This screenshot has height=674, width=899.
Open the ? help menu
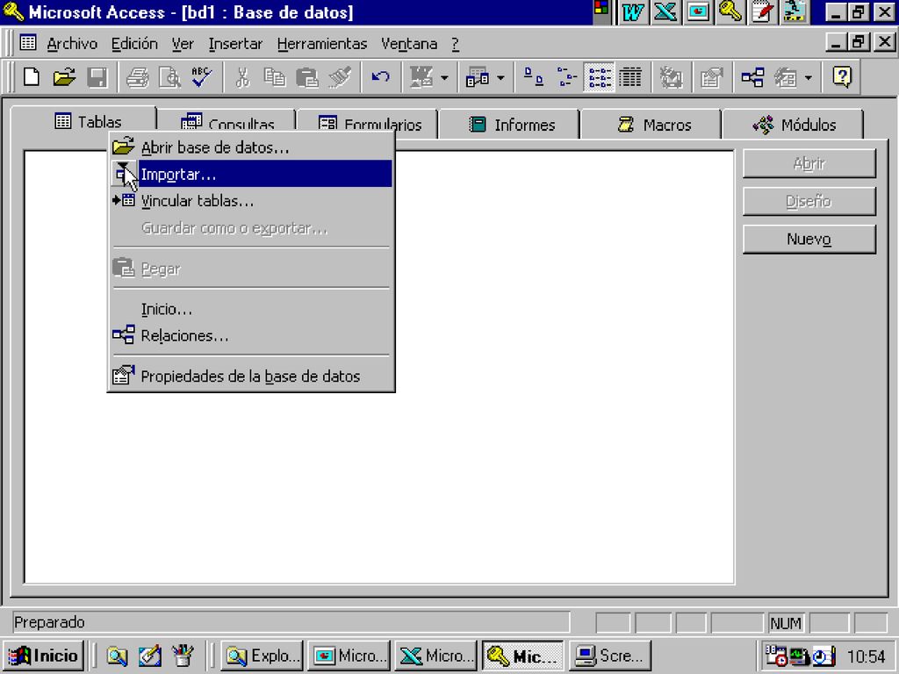click(x=455, y=44)
